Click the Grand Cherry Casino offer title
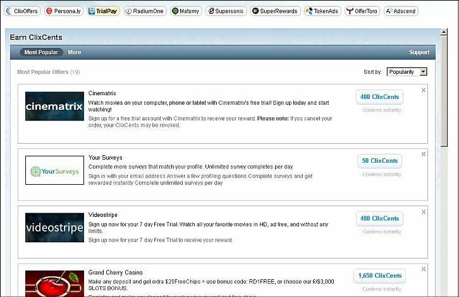459x297 pixels. [x=115, y=272]
